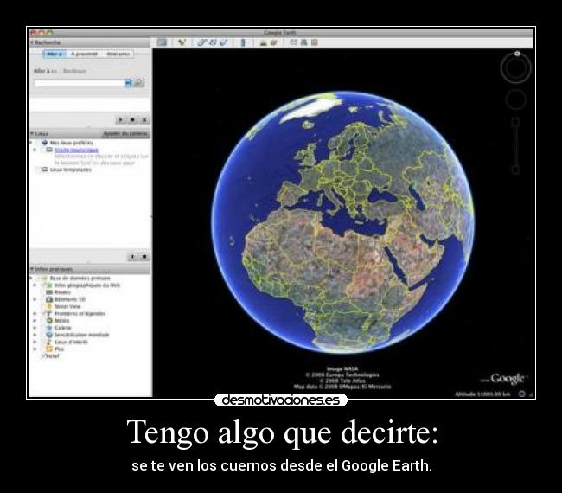The width and height of the screenshot is (562, 493).
Task: Select the Add Image Overlay tool
Action: 224,42
